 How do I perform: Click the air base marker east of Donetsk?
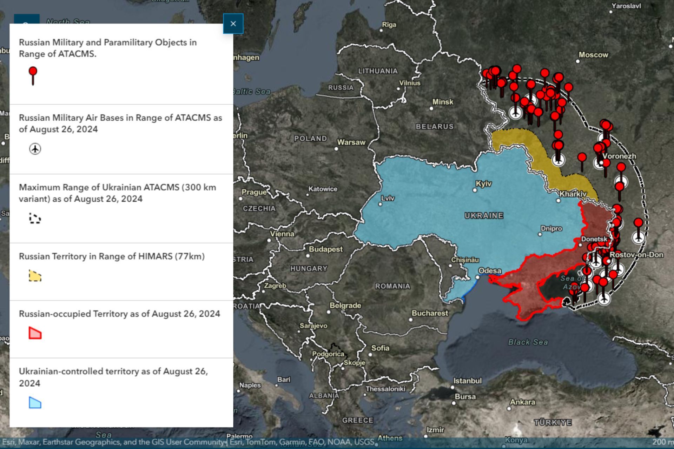tap(638, 237)
